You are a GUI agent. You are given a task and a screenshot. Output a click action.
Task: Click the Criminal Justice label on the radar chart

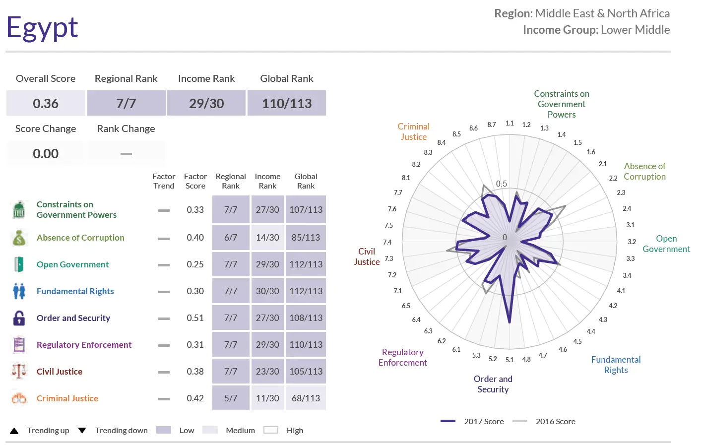pyautogui.click(x=414, y=131)
